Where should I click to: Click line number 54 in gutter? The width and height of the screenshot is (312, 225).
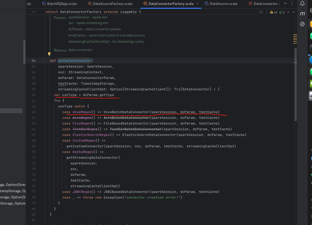pos(33,61)
